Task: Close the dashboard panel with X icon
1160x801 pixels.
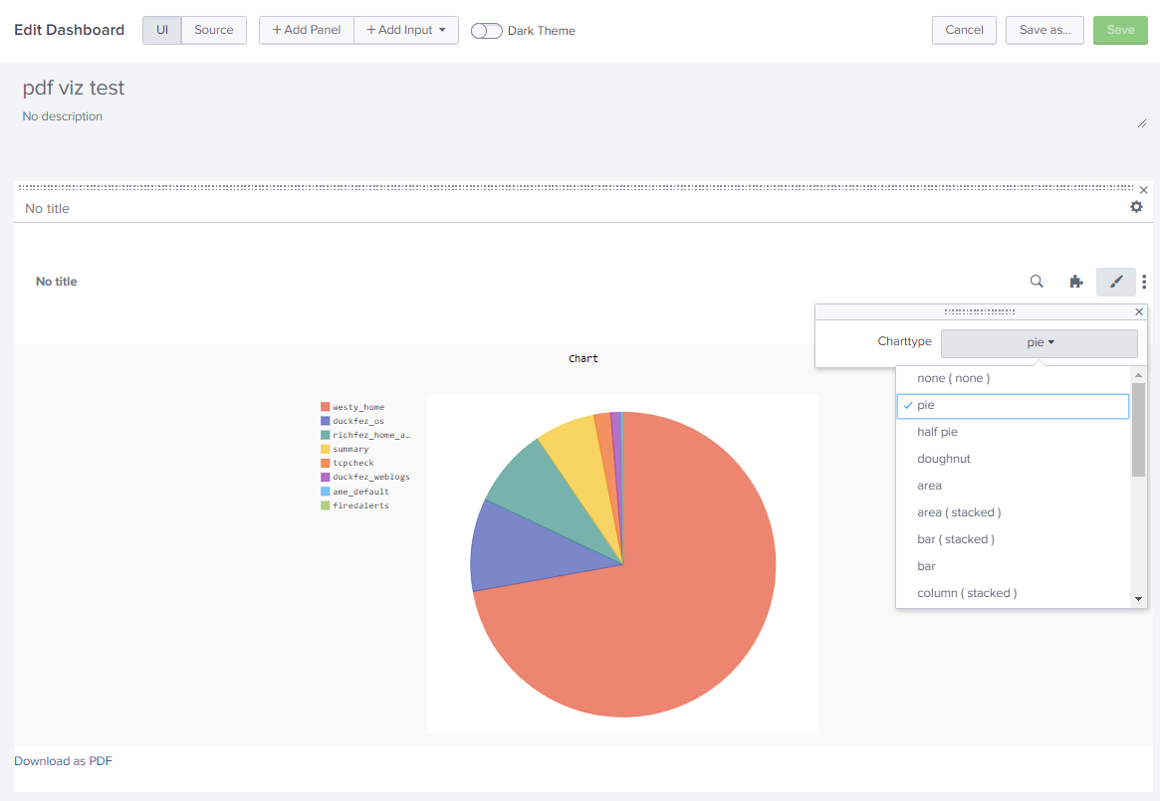Action: (x=1144, y=190)
